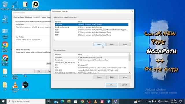Image resolution: width=185 pixels, height=104 pixels.
Task: Open File Explorer from the taskbar
Action: point(69,101)
